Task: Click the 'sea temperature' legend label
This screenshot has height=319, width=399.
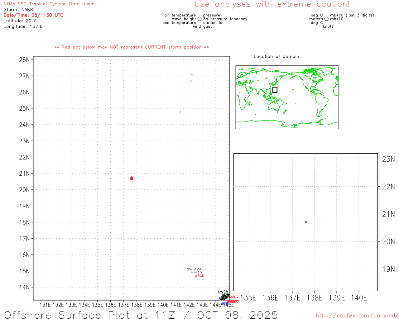Action: (x=179, y=23)
